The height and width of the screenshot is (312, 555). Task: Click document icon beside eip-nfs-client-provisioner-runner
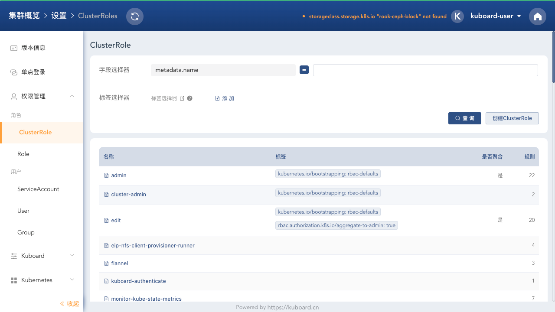pos(106,246)
